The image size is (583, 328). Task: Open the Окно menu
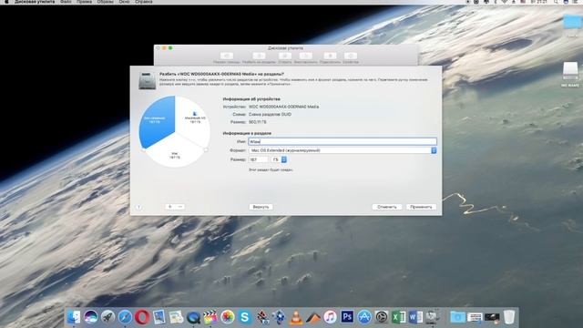124,2
